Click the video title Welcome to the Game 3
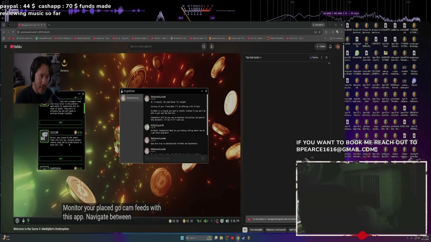This screenshot has width=431, height=242. click(41, 229)
